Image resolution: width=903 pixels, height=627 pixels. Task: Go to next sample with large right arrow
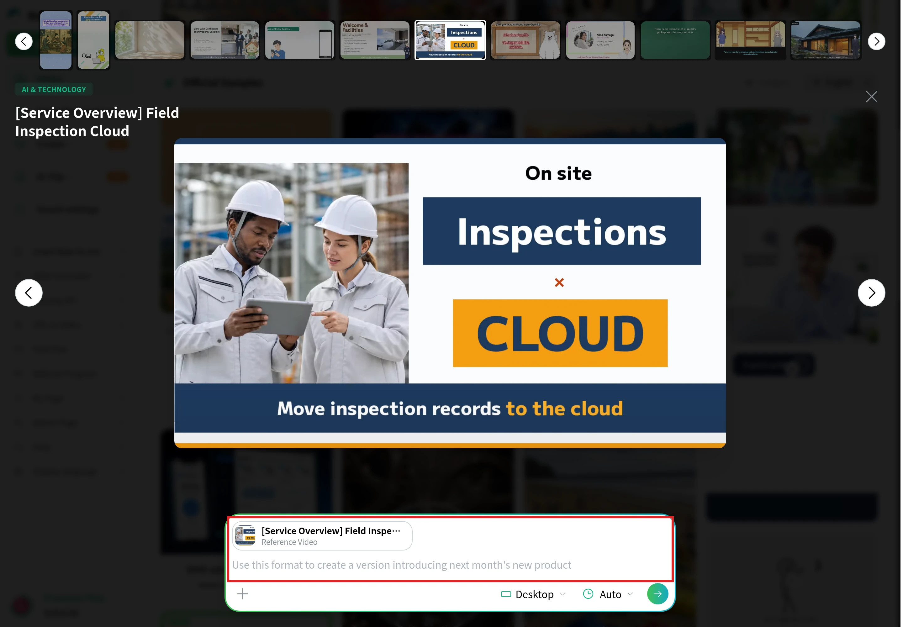coord(871,293)
